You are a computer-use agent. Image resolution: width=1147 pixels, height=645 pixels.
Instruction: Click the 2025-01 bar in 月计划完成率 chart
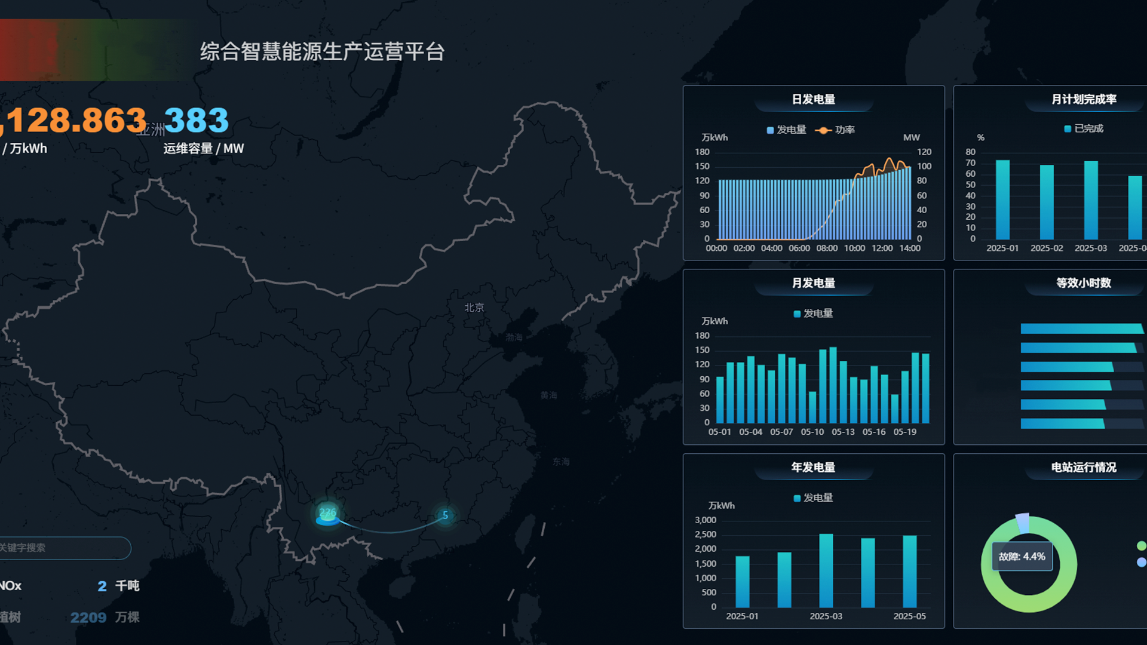coord(1002,200)
